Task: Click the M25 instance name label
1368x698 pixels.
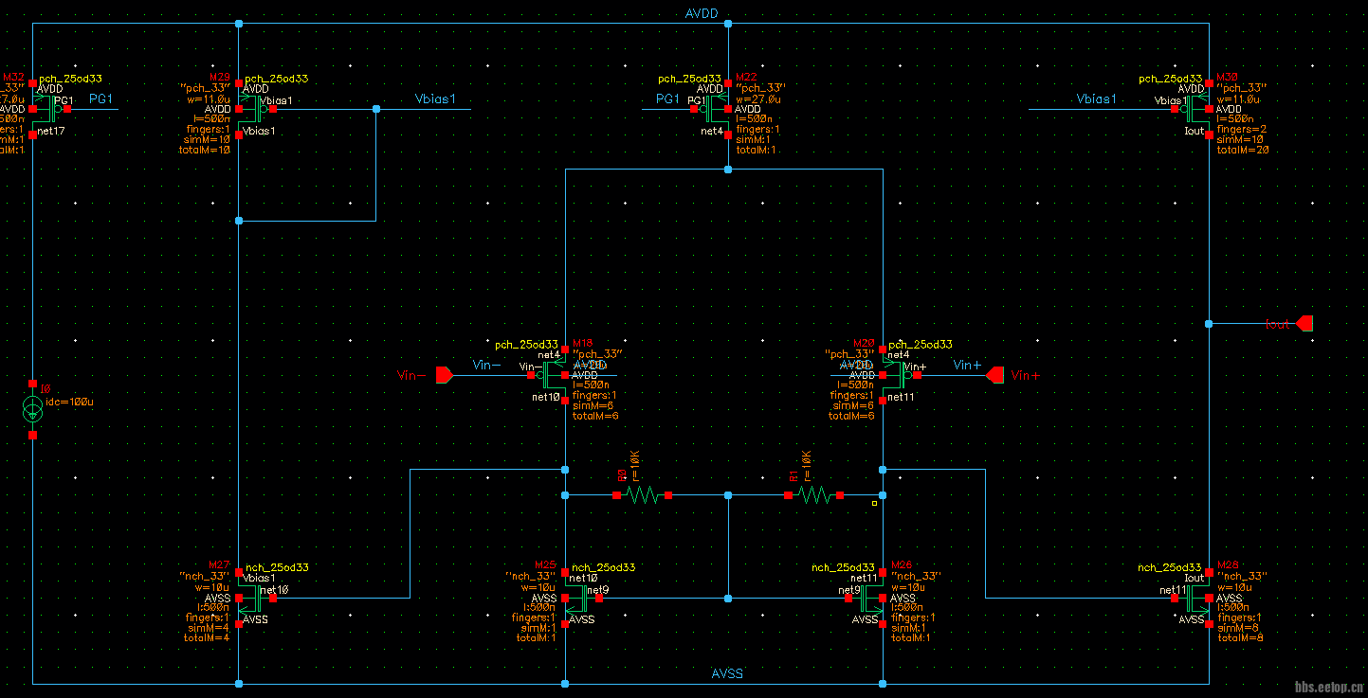Action: (546, 564)
